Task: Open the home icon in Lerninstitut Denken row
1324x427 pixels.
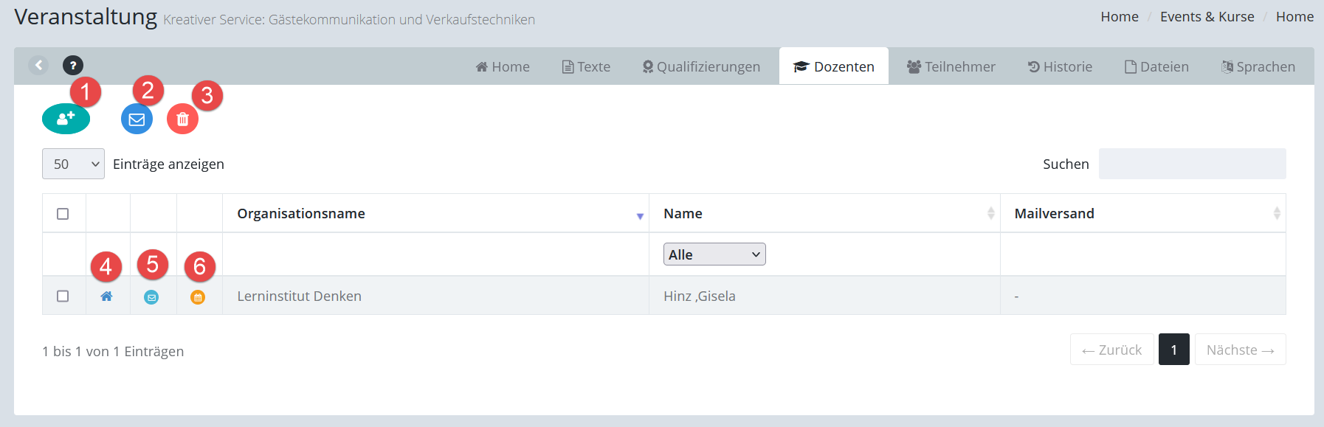Action: click(106, 296)
